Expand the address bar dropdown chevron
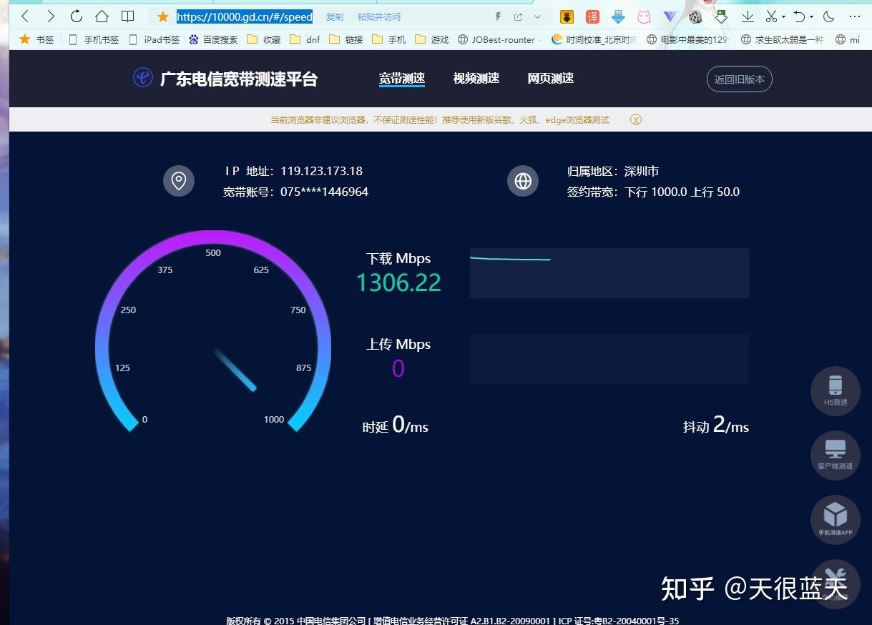This screenshot has width=872, height=625. coord(537,16)
